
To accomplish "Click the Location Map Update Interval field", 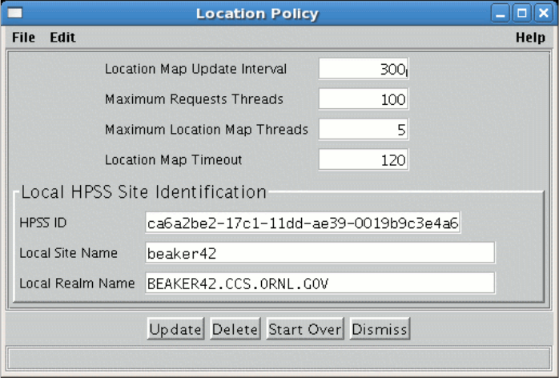I will coord(364,69).
